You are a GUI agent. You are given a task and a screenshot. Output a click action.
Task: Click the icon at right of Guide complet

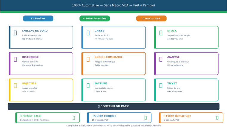(x=145, y=118)
